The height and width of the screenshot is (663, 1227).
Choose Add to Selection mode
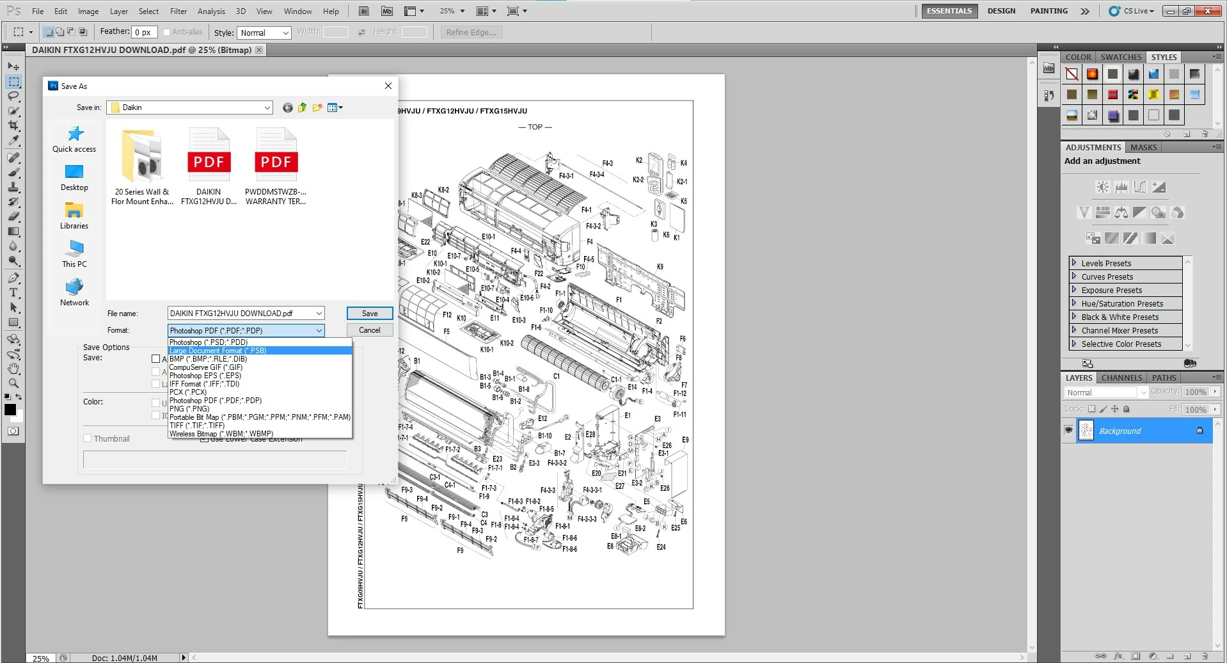(x=60, y=32)
